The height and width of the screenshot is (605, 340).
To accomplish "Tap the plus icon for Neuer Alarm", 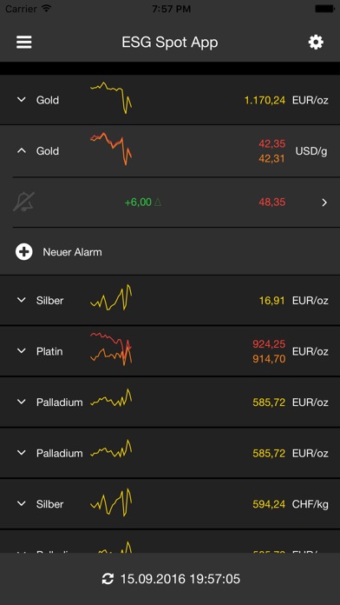I will [x=24, y=252].
